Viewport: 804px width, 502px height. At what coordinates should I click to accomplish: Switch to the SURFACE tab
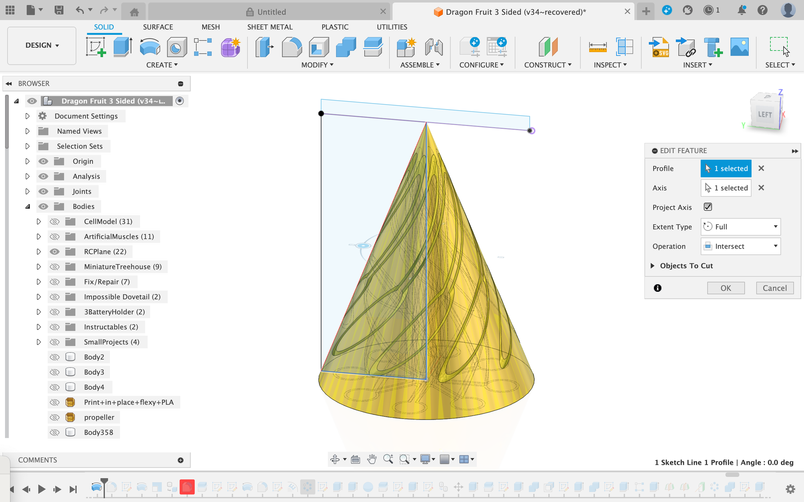point(158,27)
